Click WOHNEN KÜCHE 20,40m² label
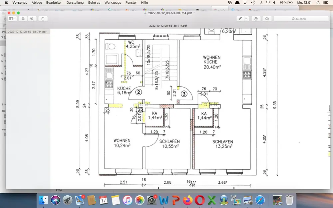 pyautogui.click(x=212, y=62)
